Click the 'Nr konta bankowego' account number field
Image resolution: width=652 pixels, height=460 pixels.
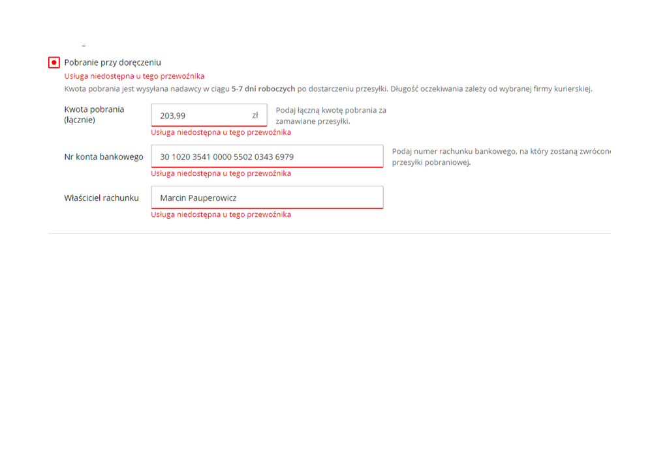[267, 156]
